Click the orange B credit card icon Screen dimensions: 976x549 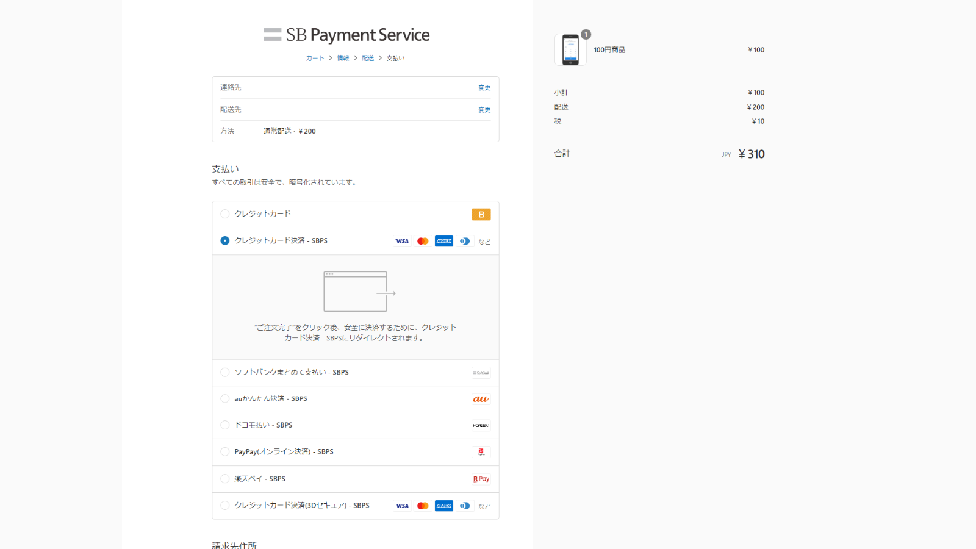[481, 215]
